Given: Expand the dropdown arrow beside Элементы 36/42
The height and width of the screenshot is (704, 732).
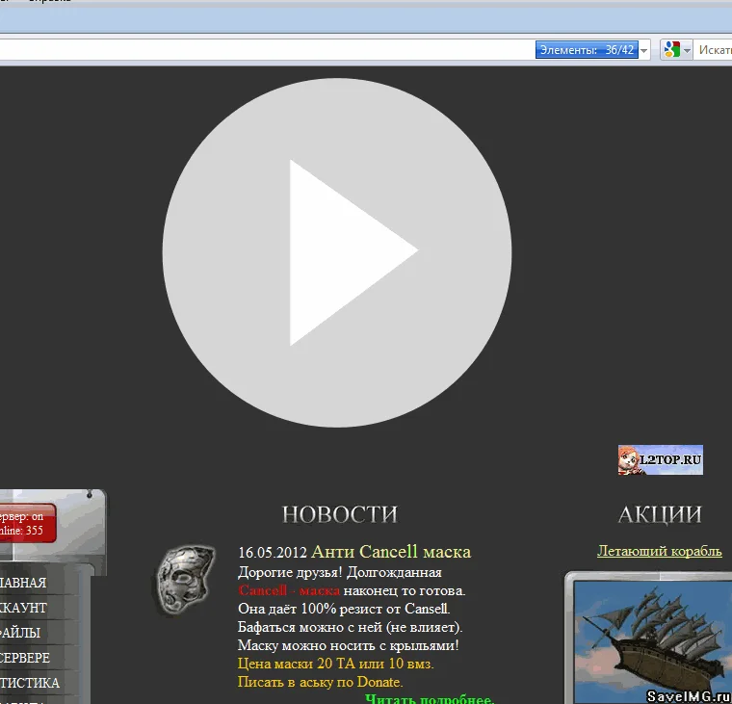Looking at the screenshot, I should (644, 50).
